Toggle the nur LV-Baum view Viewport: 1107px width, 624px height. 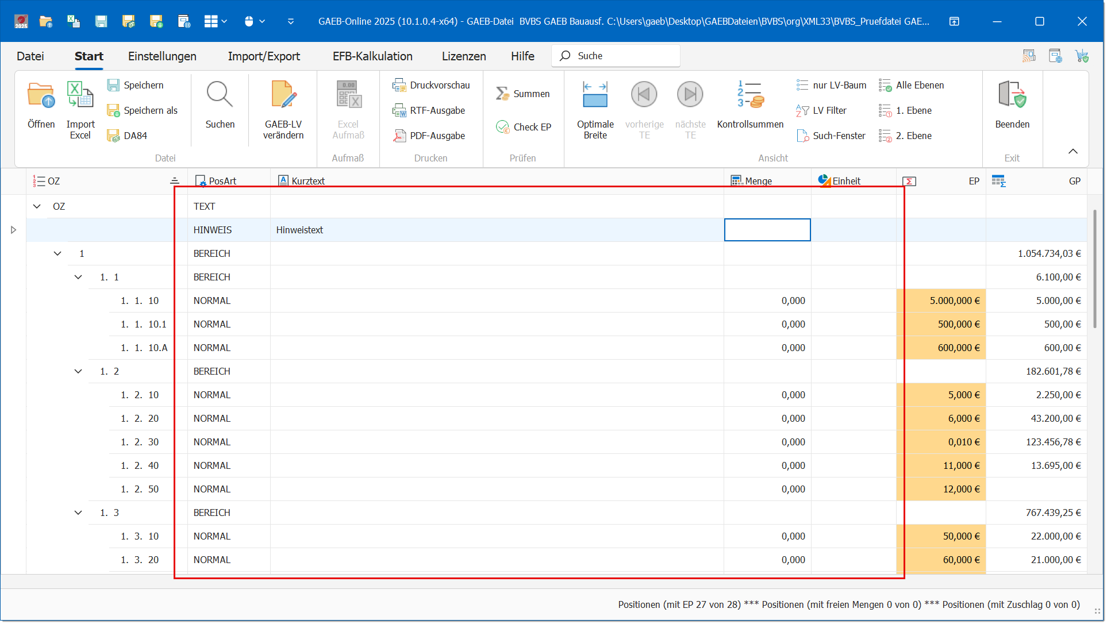tap(831, 85)
